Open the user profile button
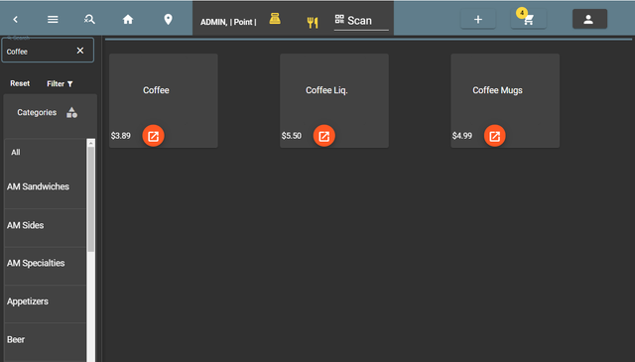 click(x=589, y=19)
